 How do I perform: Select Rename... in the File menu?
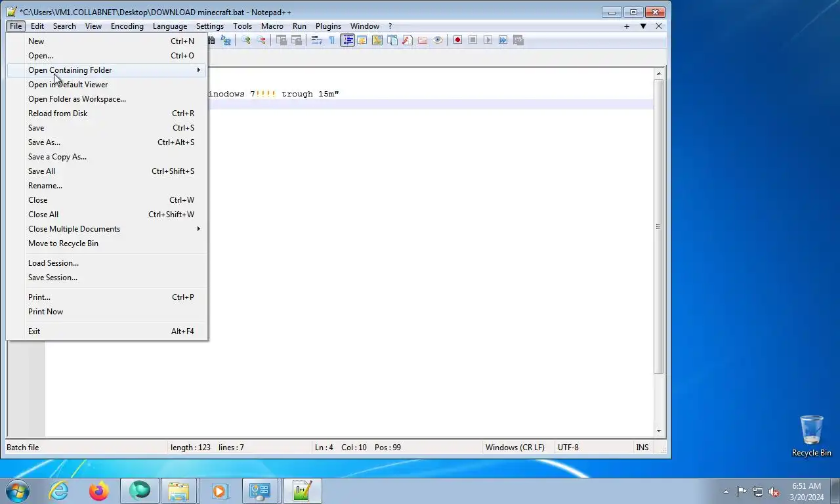[x=107, y=186]
